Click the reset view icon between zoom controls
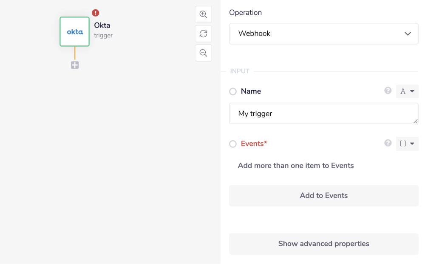This screenshot has height=264, width=425. click(x=203, y=33)
